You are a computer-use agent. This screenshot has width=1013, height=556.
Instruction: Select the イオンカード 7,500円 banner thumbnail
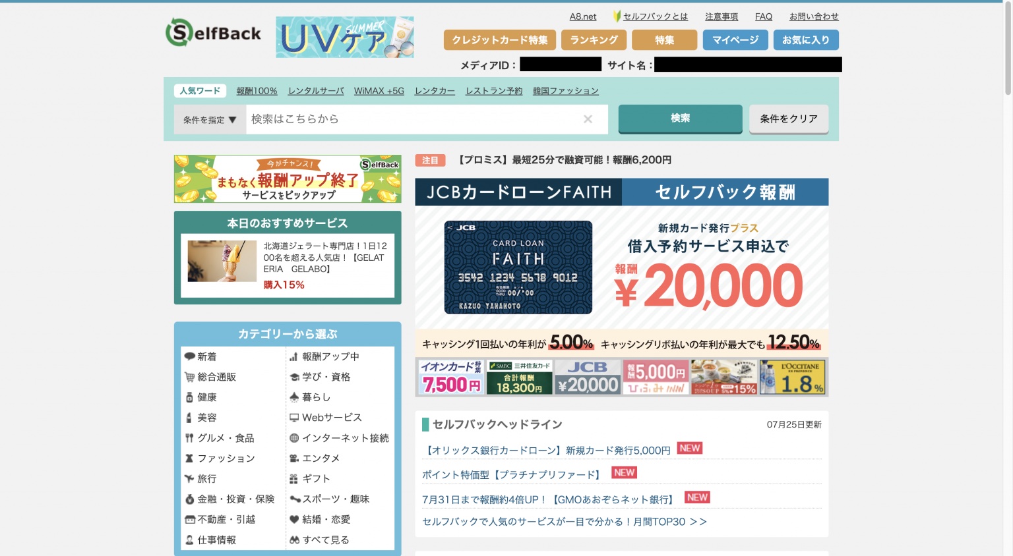tap(451, 377)
